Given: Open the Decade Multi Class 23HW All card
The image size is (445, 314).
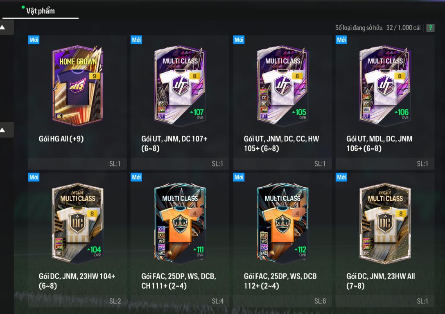Looking at the screenshot, I should click(x=385, y=223).
